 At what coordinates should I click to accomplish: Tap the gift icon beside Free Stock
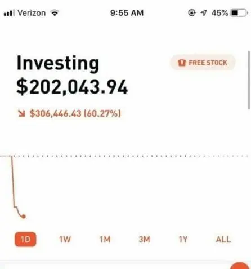click(x=182, y=63)
